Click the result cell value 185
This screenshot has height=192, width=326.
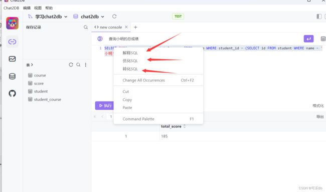point(164,136)
